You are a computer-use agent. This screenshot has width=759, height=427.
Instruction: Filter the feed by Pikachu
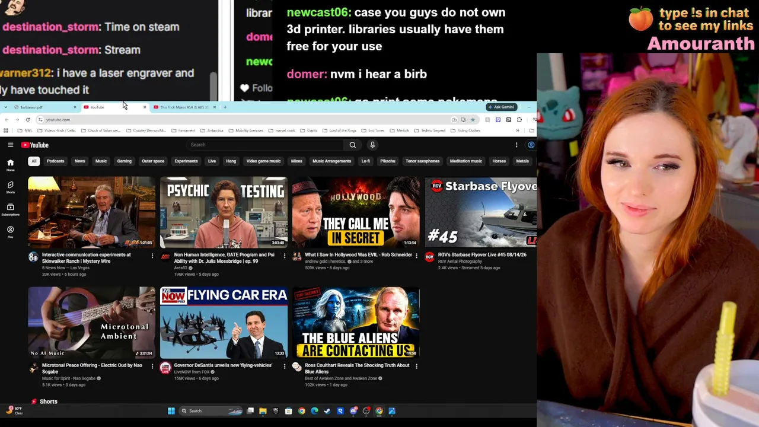[x=387, y=161]
